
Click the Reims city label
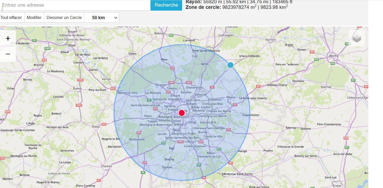(334, 56)
